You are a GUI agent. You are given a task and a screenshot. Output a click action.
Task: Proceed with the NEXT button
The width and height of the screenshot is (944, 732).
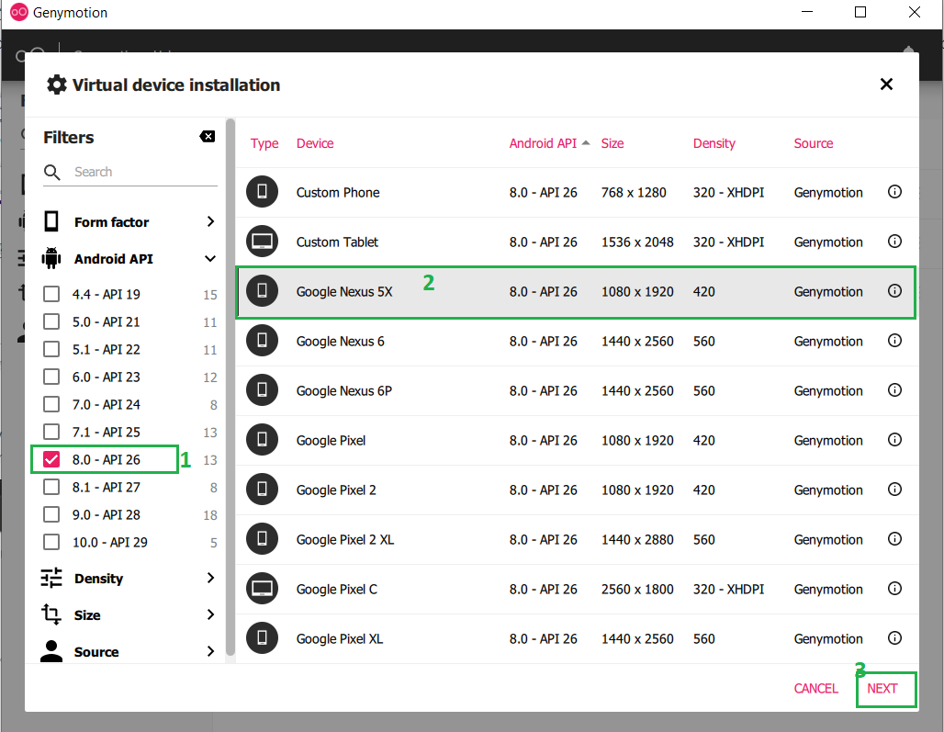pos(882,688)
